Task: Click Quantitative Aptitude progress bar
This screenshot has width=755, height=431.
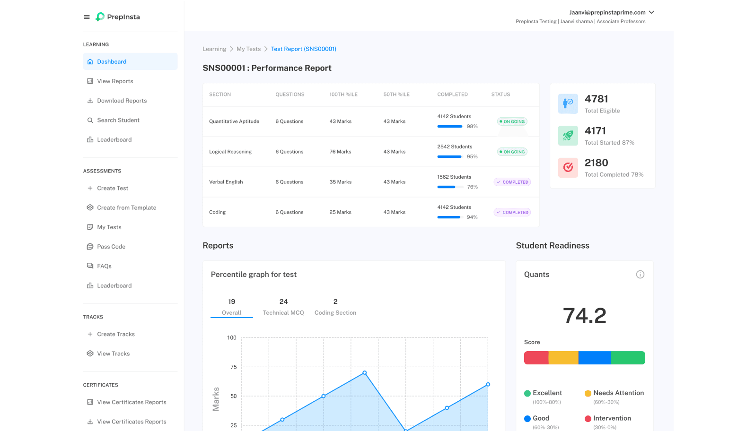Action: click(x=450, y=126)
